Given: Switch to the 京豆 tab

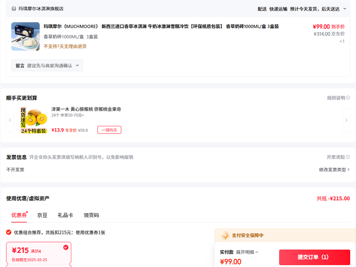Looking at the screenshot, I should 42,215.
